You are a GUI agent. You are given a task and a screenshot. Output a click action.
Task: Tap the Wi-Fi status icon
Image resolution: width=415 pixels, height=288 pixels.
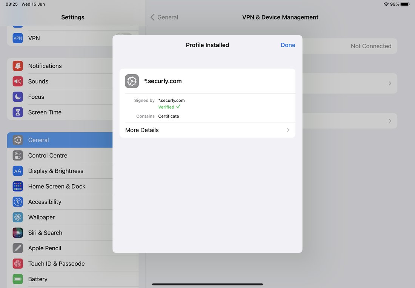click(x=386, y=4)
